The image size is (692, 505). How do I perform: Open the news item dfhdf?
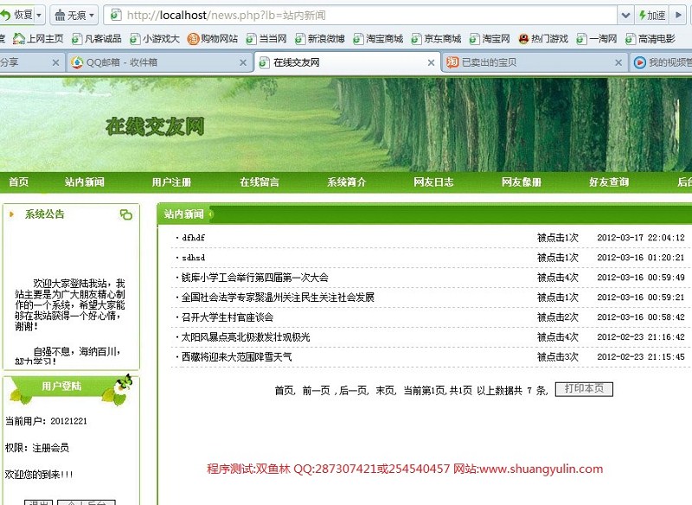193,238
